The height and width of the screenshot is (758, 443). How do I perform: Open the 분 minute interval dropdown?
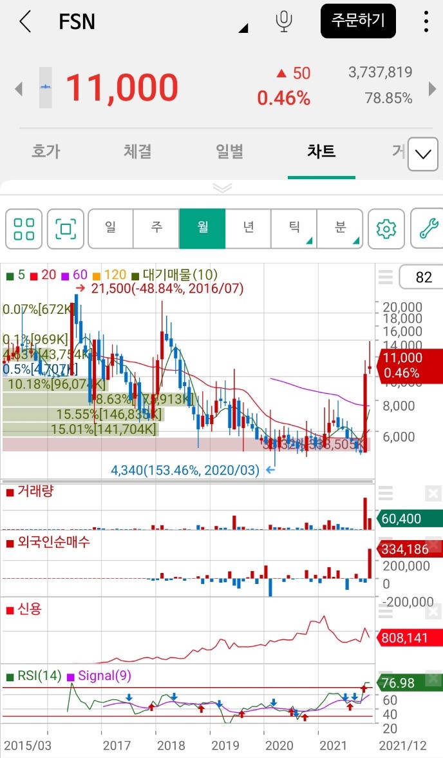[340, 229]
